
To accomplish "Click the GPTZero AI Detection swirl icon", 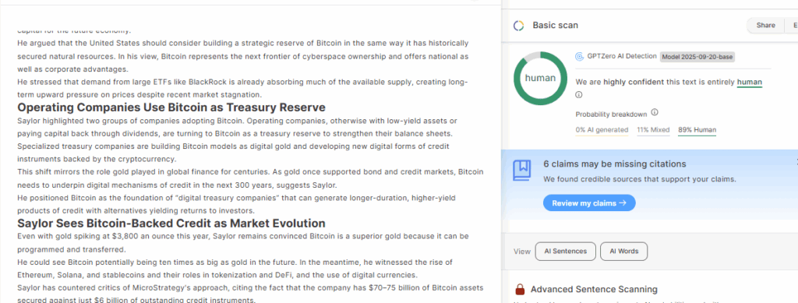I will click(x=579, y=56).
